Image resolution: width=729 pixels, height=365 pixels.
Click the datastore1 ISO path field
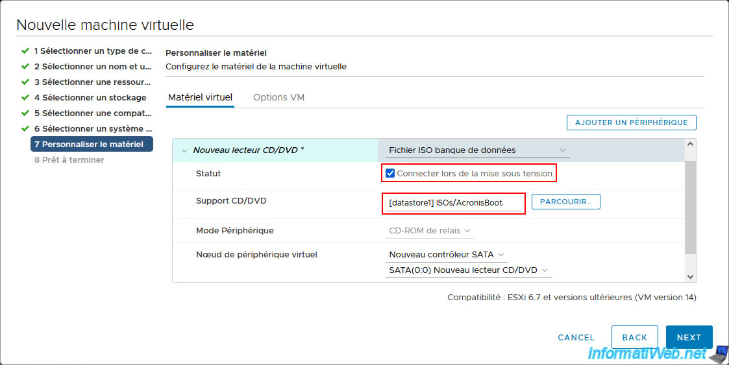tap(453, 203)
